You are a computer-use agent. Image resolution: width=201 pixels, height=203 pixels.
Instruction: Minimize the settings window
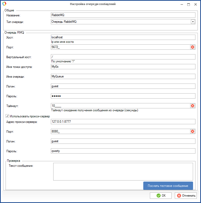pyautogui.click(x=182, y=4)
